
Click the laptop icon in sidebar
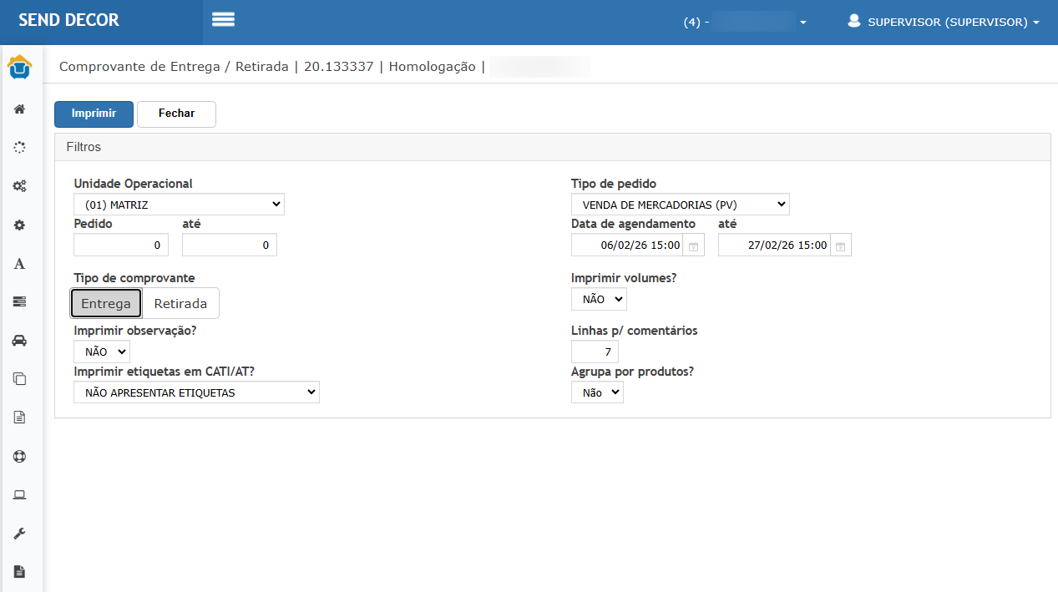click(x=19, y=495)
